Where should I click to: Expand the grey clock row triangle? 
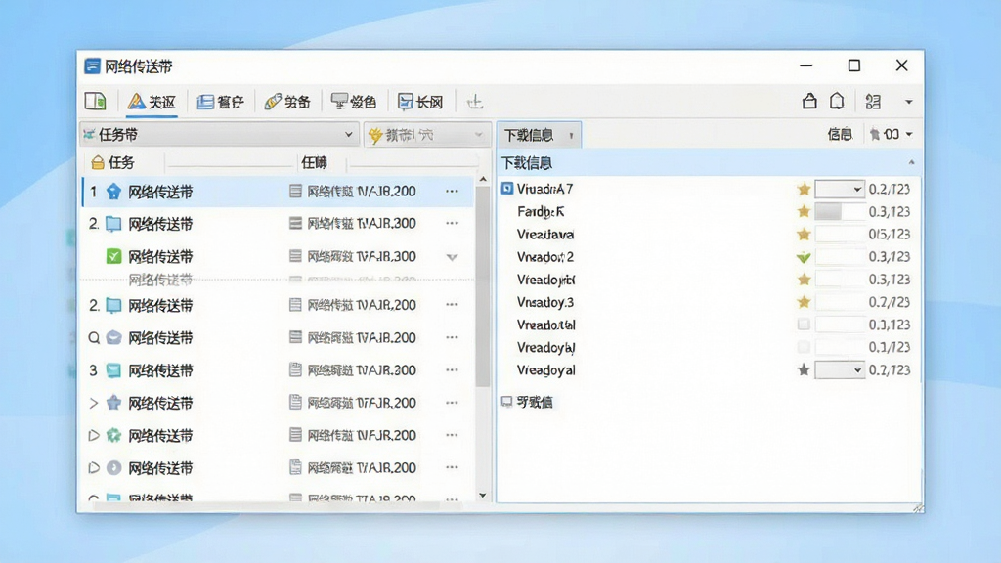coord(93,468)
